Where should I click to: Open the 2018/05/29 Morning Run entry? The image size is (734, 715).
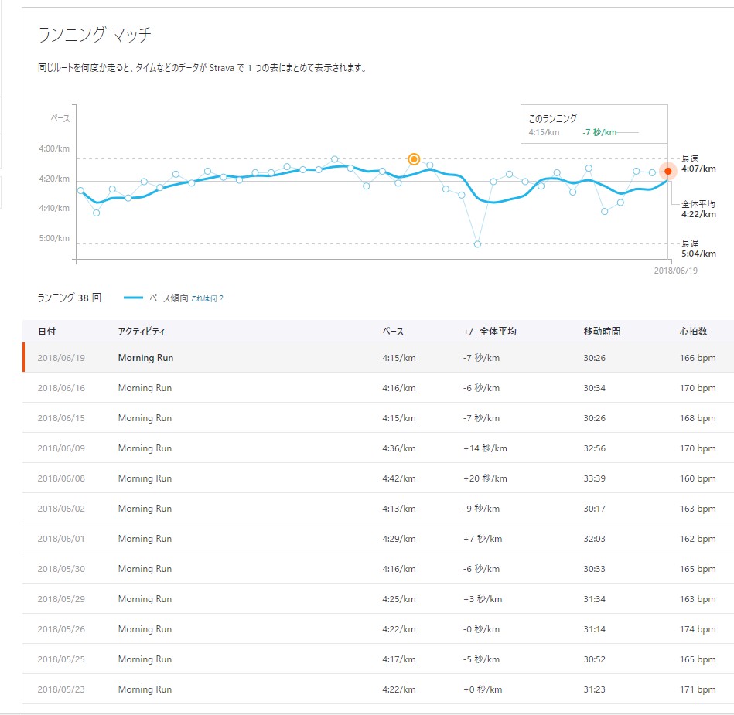145,599
